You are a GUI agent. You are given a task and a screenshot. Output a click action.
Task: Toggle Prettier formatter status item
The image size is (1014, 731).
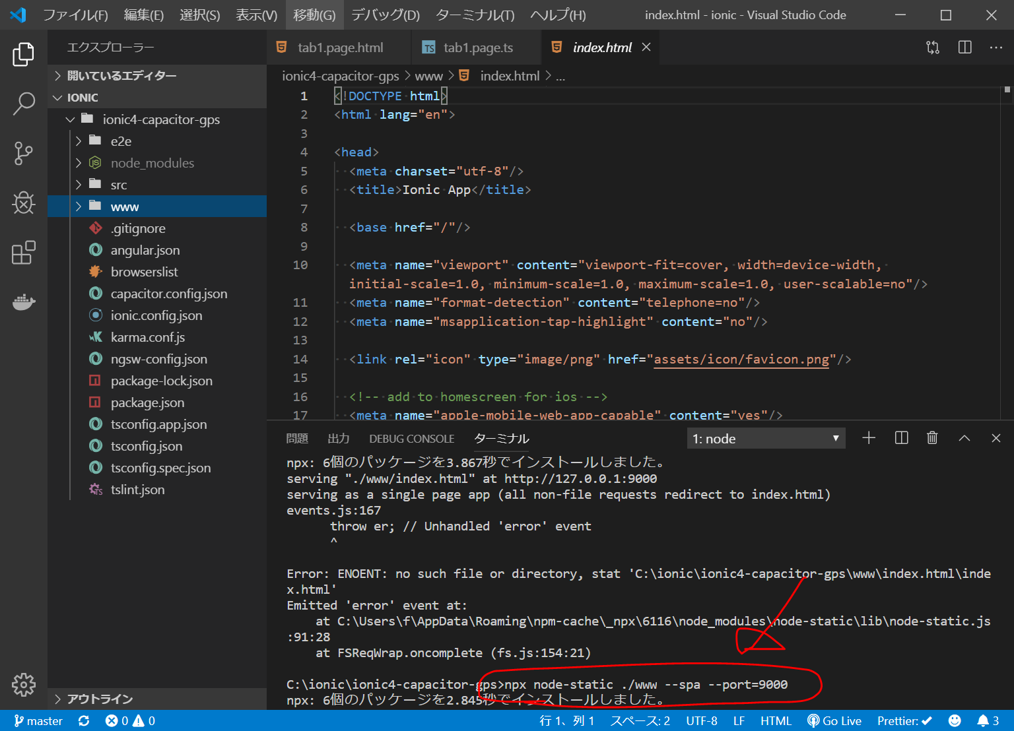904,721
